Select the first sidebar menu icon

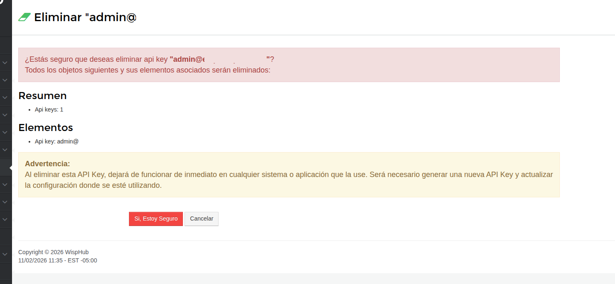(6, 45)
